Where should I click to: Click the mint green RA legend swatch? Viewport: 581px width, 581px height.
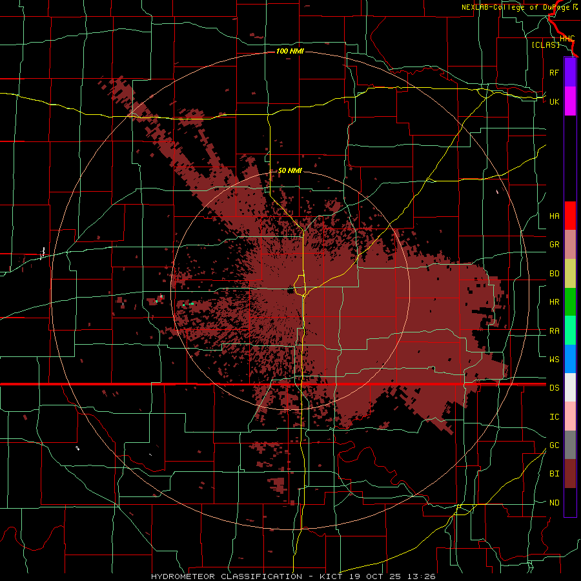point(570,331)
